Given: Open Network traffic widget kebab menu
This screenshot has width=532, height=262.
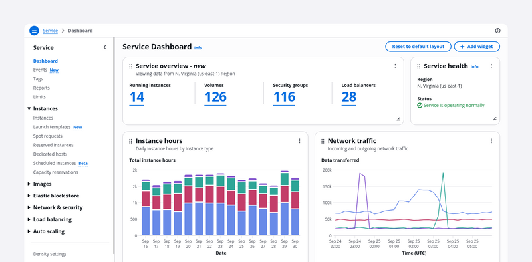Looking at the screenshot, I should [491, 141].
